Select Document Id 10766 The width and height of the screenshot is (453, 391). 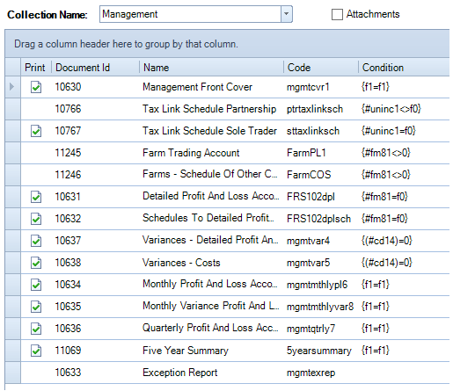coord(68,109)
